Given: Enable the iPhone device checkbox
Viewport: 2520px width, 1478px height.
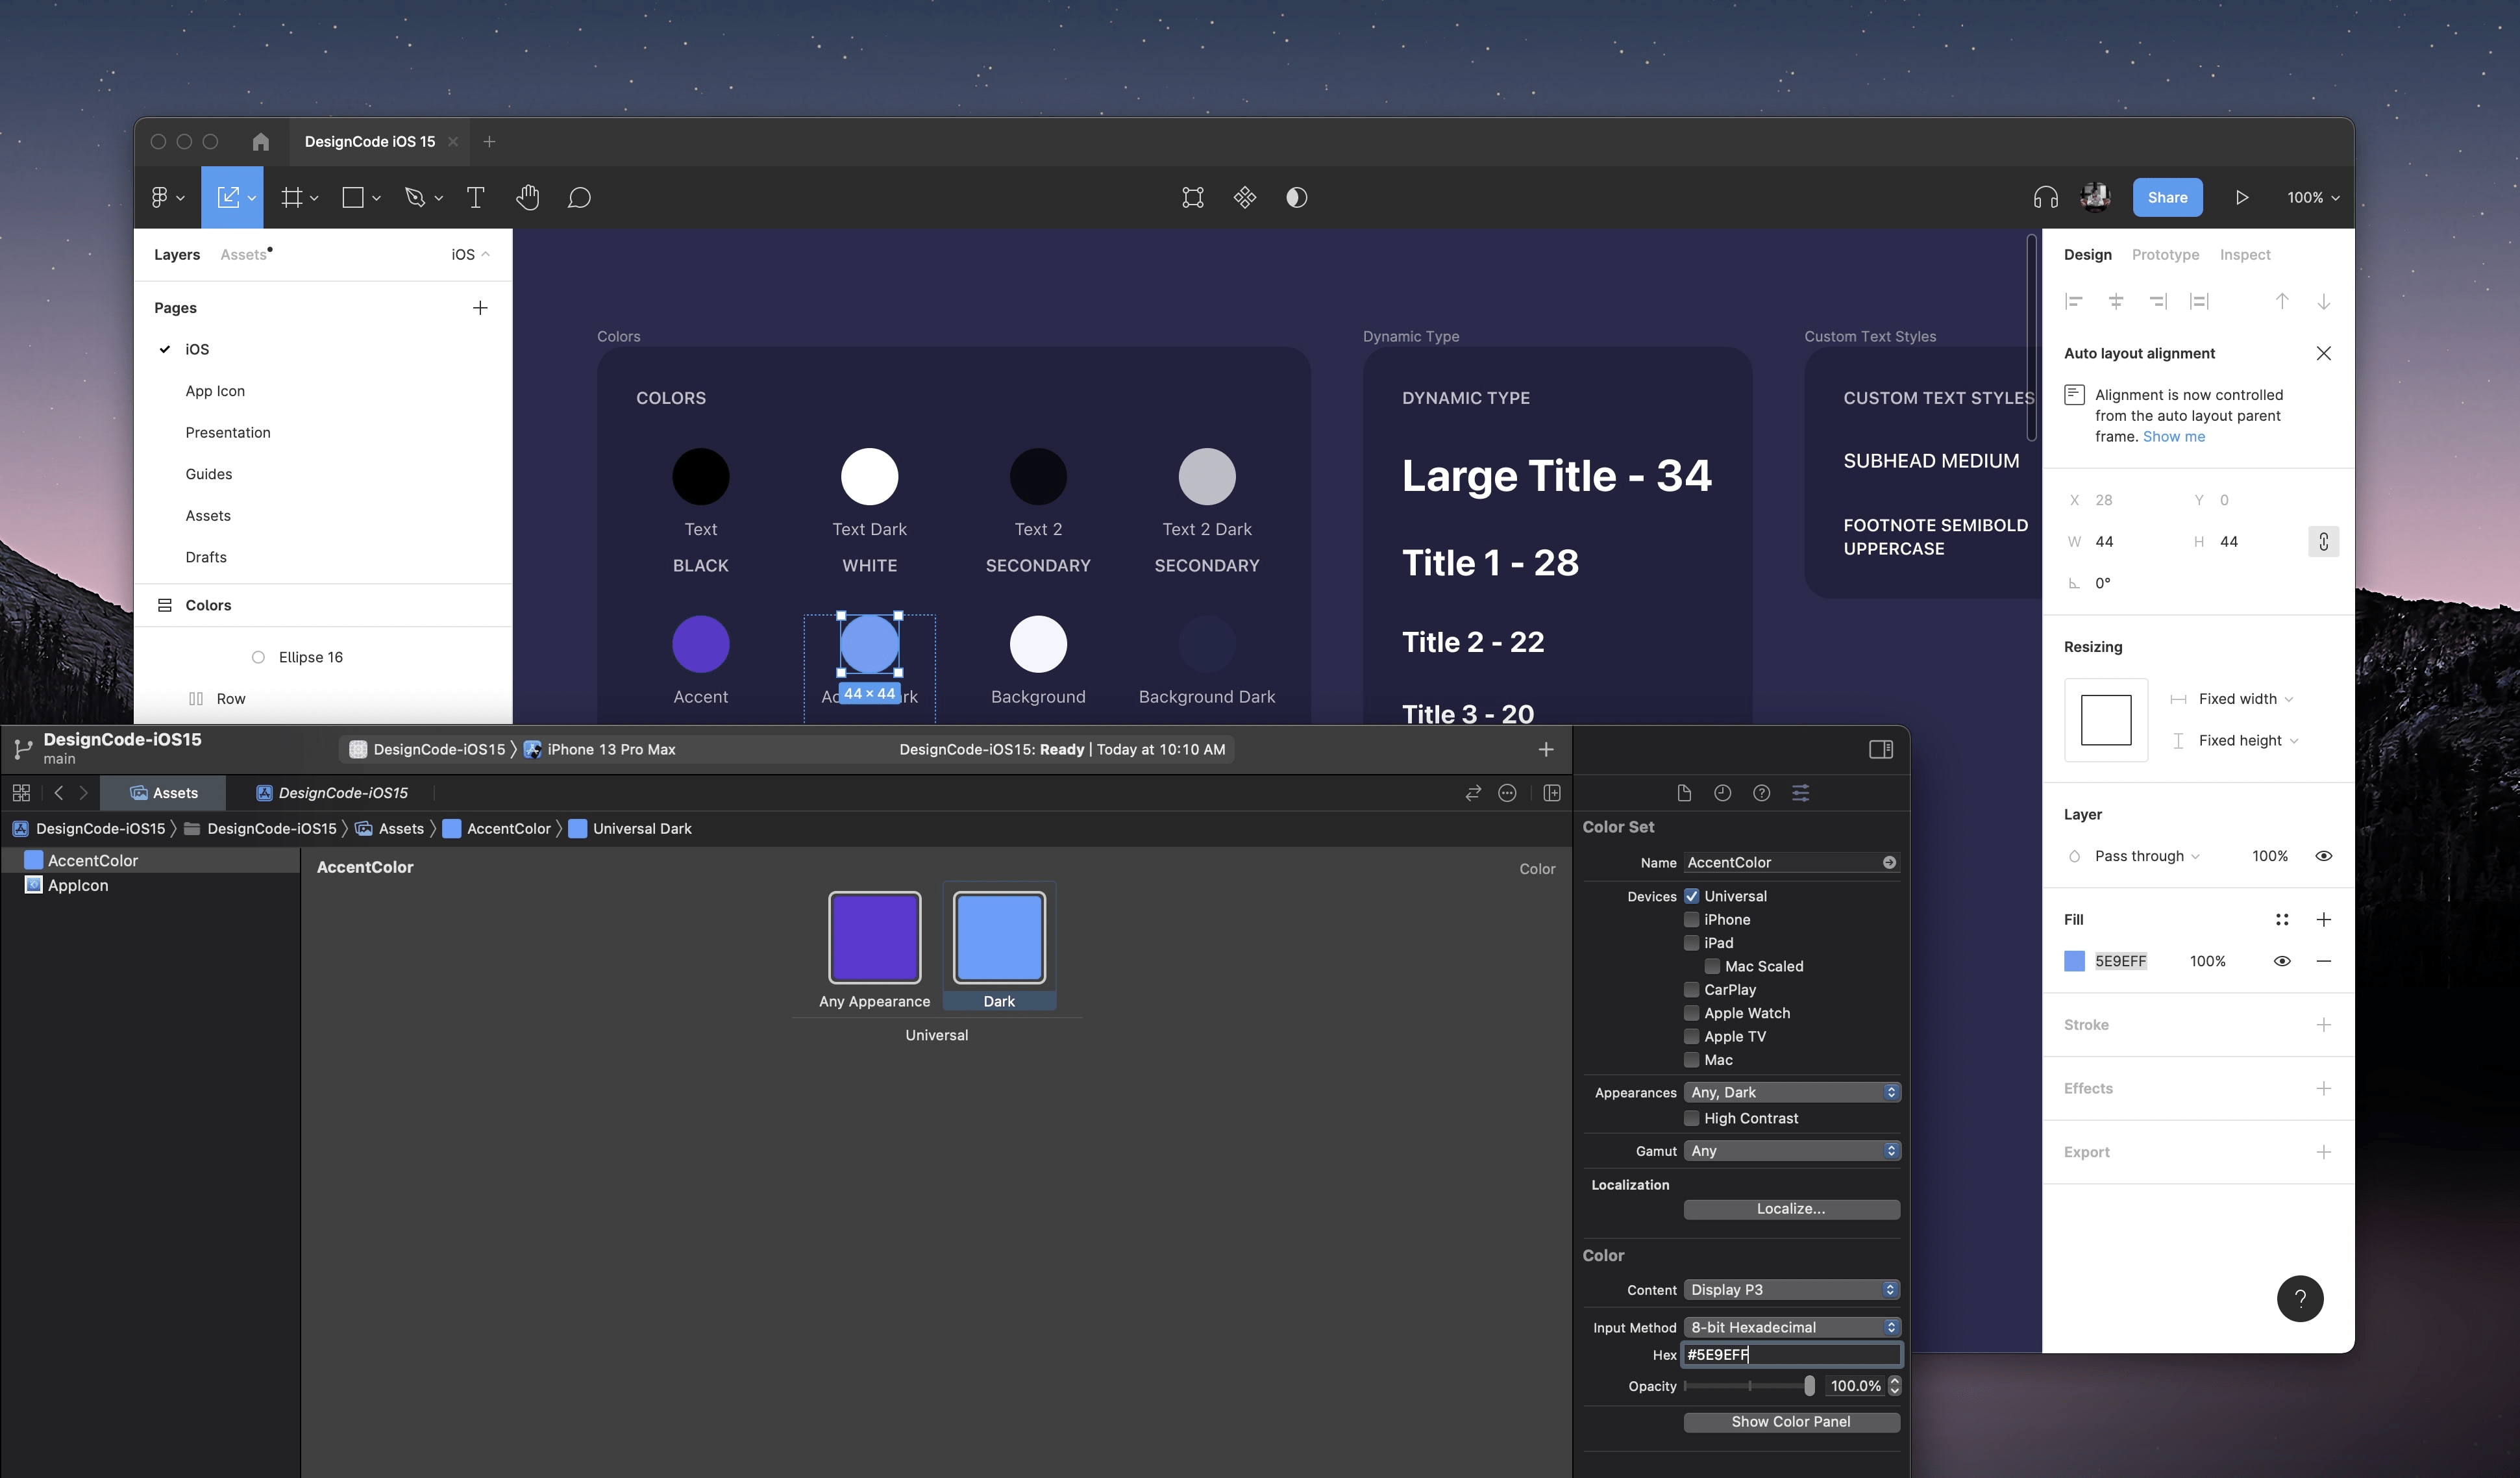Looking at the screenshot, I should (x=1692, y=920).
